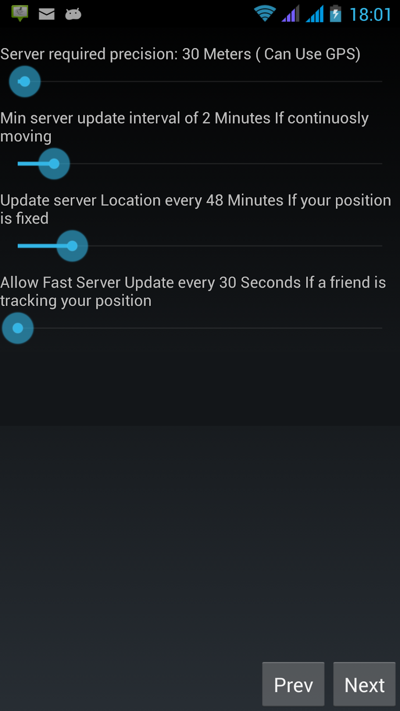This screenshot has width=400, height=711.
Task: Click middle of server precision slider track
Action: [200, 82]
